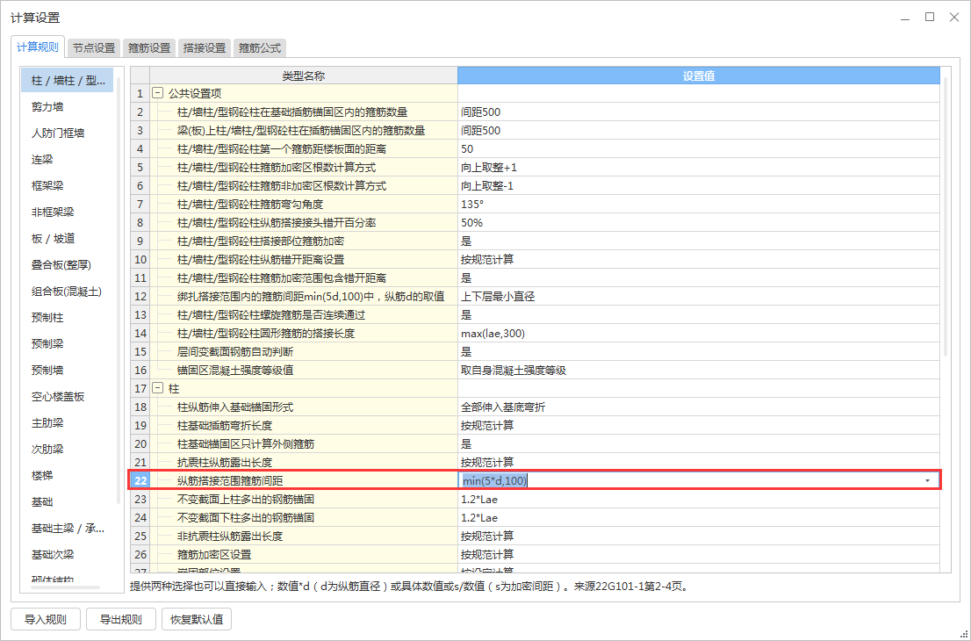Select 次肋梁 category
The image size is (971, 641).
point(68,449)
